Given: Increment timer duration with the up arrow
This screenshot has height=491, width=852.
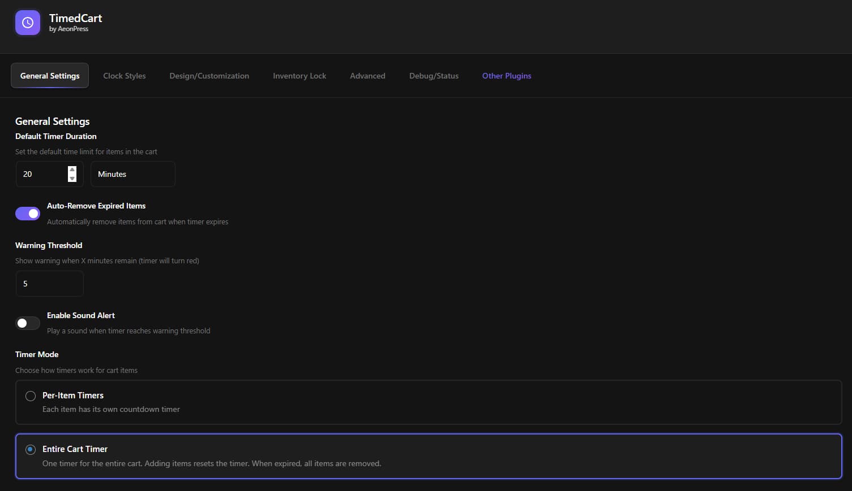Looking at the screenshot, I should [x=72, y=170].
